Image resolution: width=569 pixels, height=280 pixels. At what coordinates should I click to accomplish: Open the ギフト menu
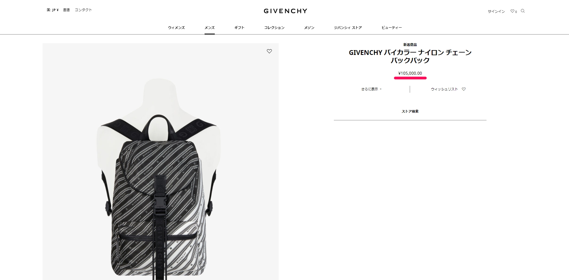[x=239, y=28]
